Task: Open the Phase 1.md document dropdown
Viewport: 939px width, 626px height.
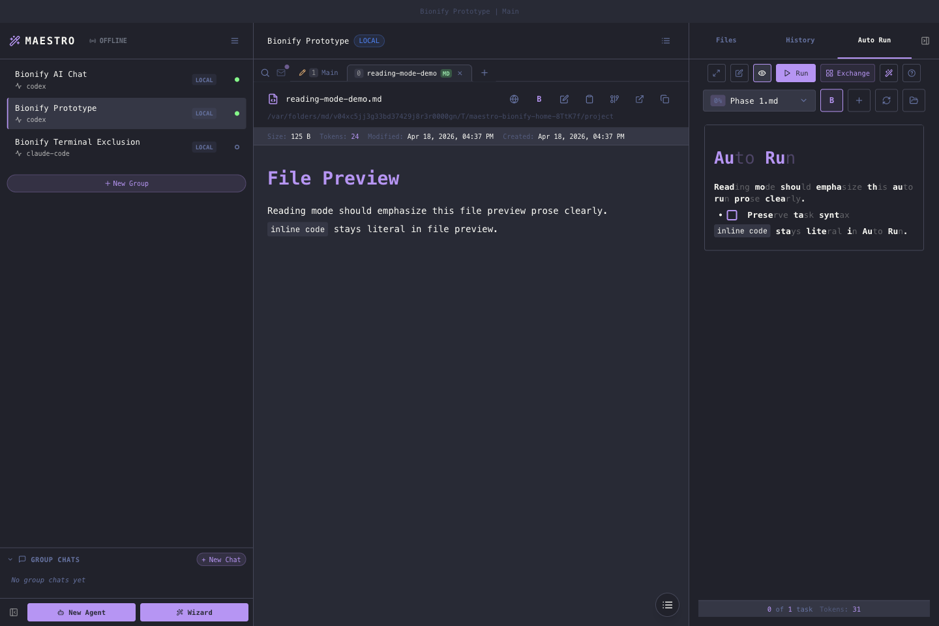Action: (759, 100)
